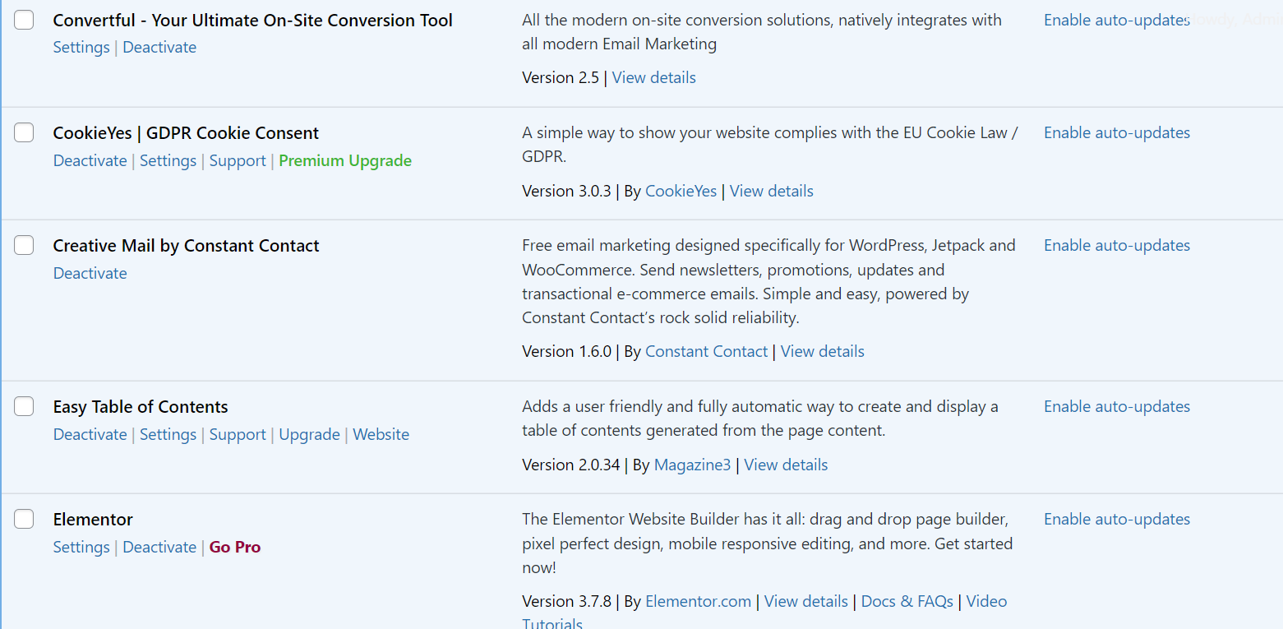Open Convertful Settings link
This screenshot has height=629, width=1283.
tap(81, 48)
